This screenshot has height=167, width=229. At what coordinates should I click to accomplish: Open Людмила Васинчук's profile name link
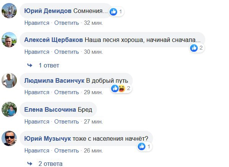pyautogui.click(x=54, y=80)
